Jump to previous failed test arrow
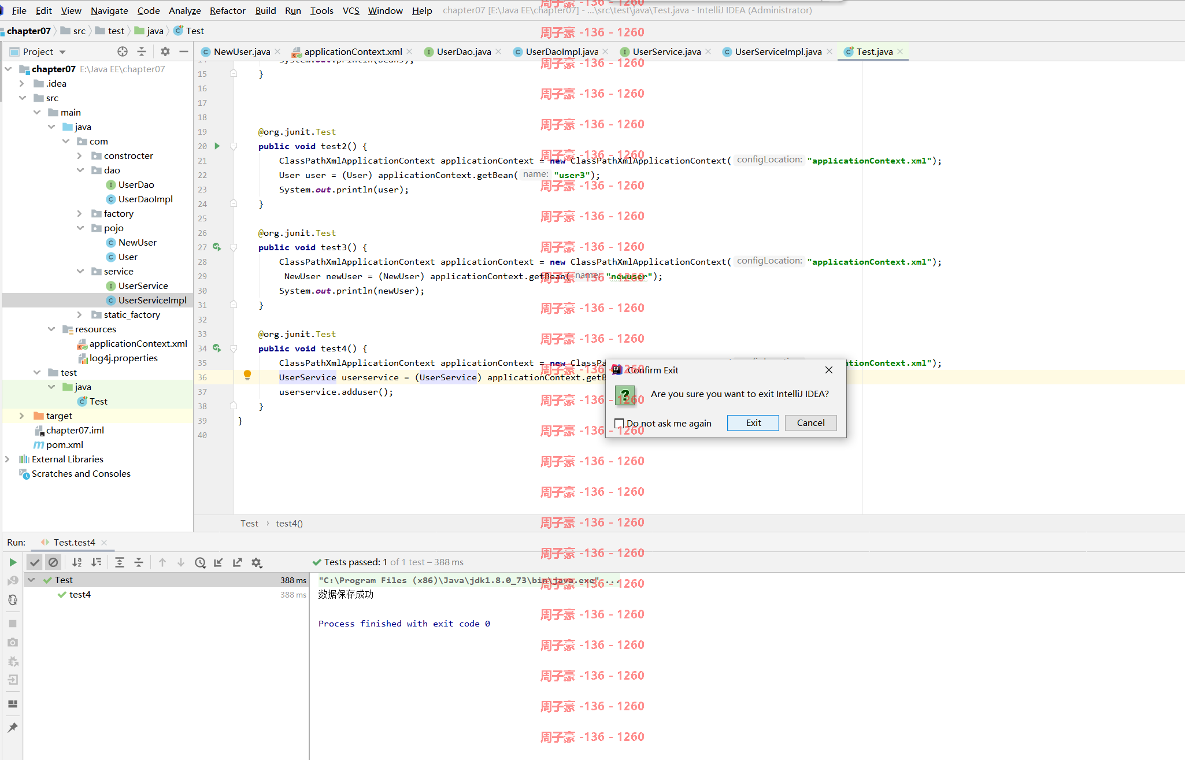 tap(162, 562)
